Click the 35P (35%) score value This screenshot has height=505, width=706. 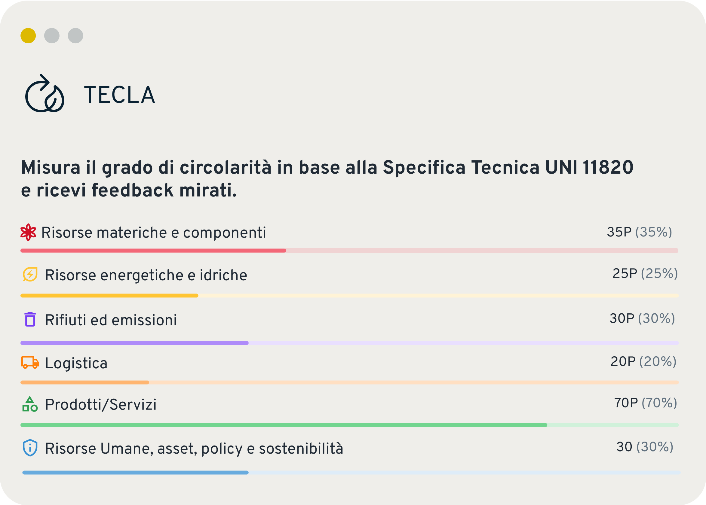point(640,232)
